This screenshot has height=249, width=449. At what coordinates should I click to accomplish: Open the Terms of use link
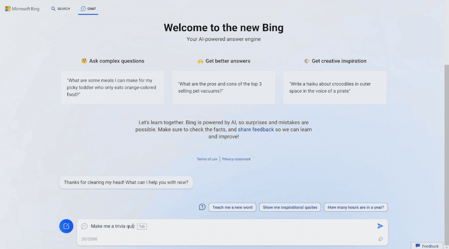207,159
